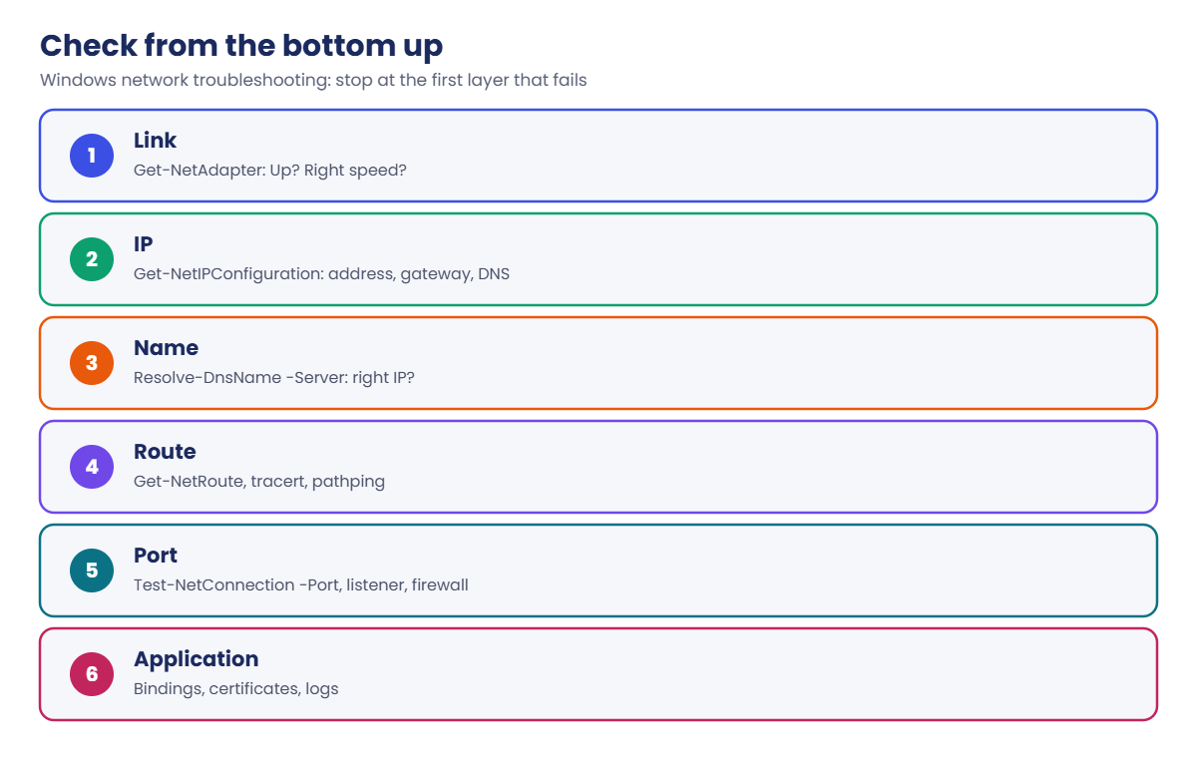Click the Resolve-DnsName -Server description
This screenshot has height=762, width=1197.
274,378
